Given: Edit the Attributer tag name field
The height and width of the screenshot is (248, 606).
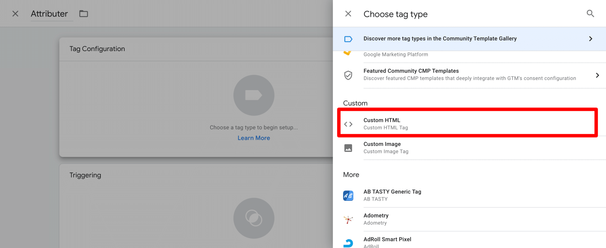Looking at the screenshot, I should coord(52,14).
